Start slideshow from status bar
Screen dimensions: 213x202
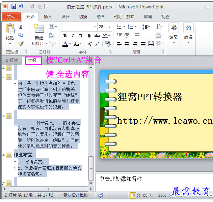click(x=152, y=195)
